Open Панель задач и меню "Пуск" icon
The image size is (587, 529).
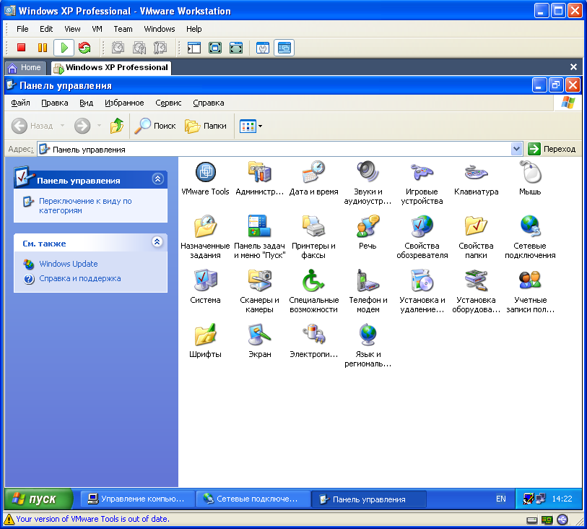coord(259,237)
